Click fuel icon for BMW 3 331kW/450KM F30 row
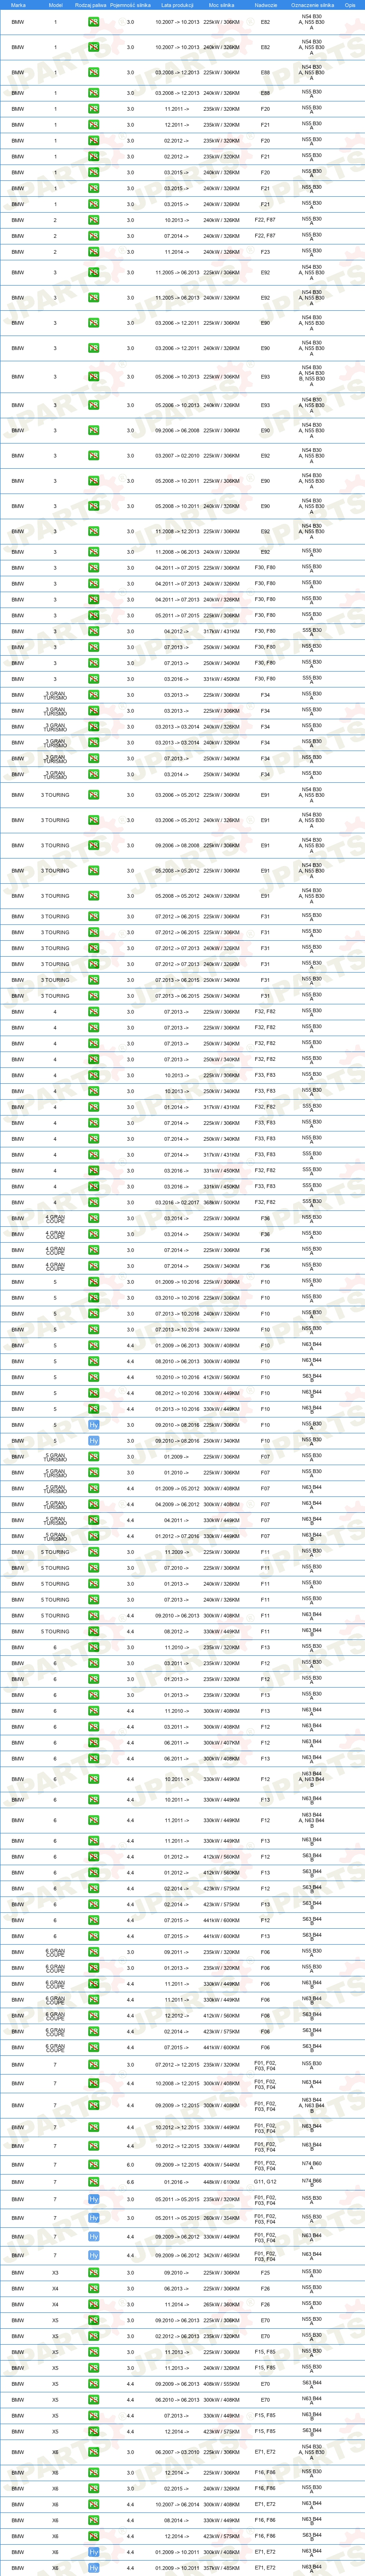Image resolution: width=365 pixels, height=2576 pixels. point(93,679)
